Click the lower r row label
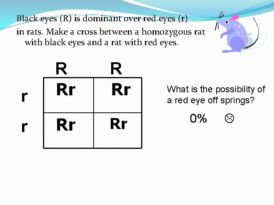The image size is (274, 205). (24, 126)
